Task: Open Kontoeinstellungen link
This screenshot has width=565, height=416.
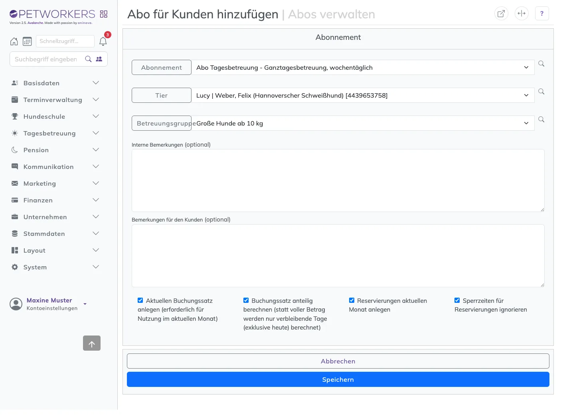Action: (x=52, y=308)
